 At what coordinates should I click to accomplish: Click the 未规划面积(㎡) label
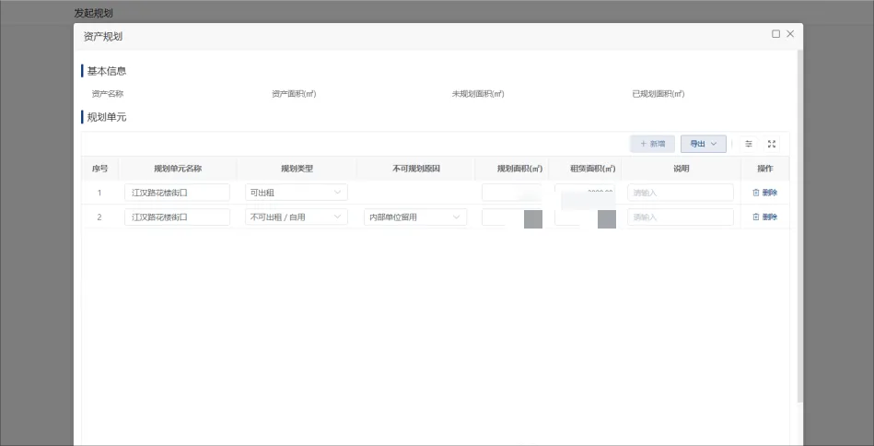[478, 94]
